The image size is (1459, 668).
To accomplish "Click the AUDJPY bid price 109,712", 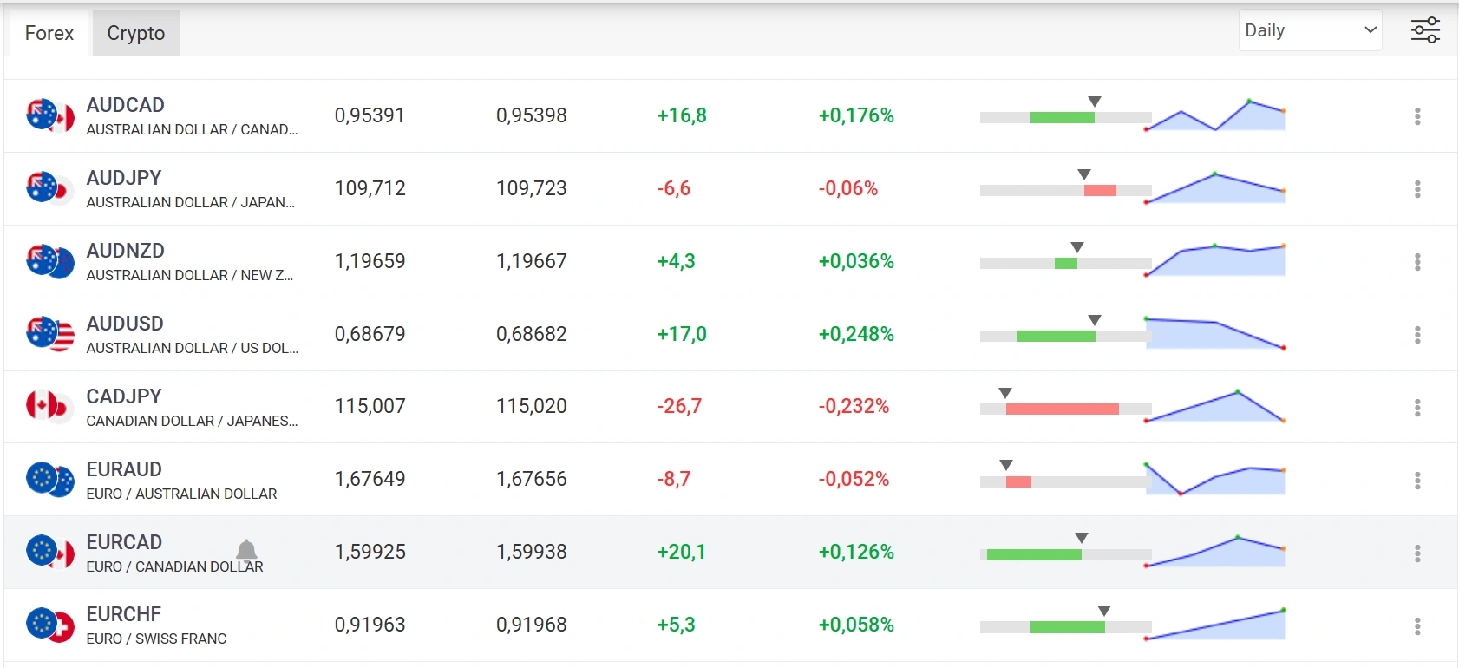I will tap(370, 188).
